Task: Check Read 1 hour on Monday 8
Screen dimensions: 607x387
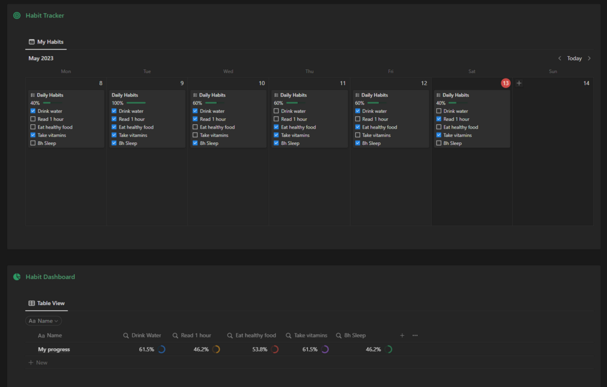Action: coord(33,119)
